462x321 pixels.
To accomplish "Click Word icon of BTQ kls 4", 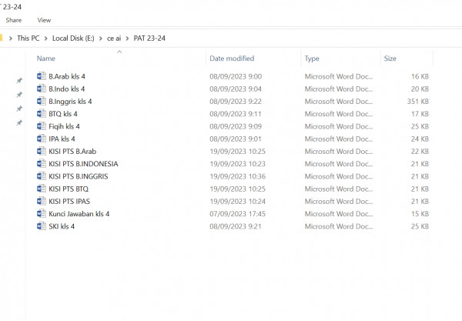I will [x=42, y=114].
